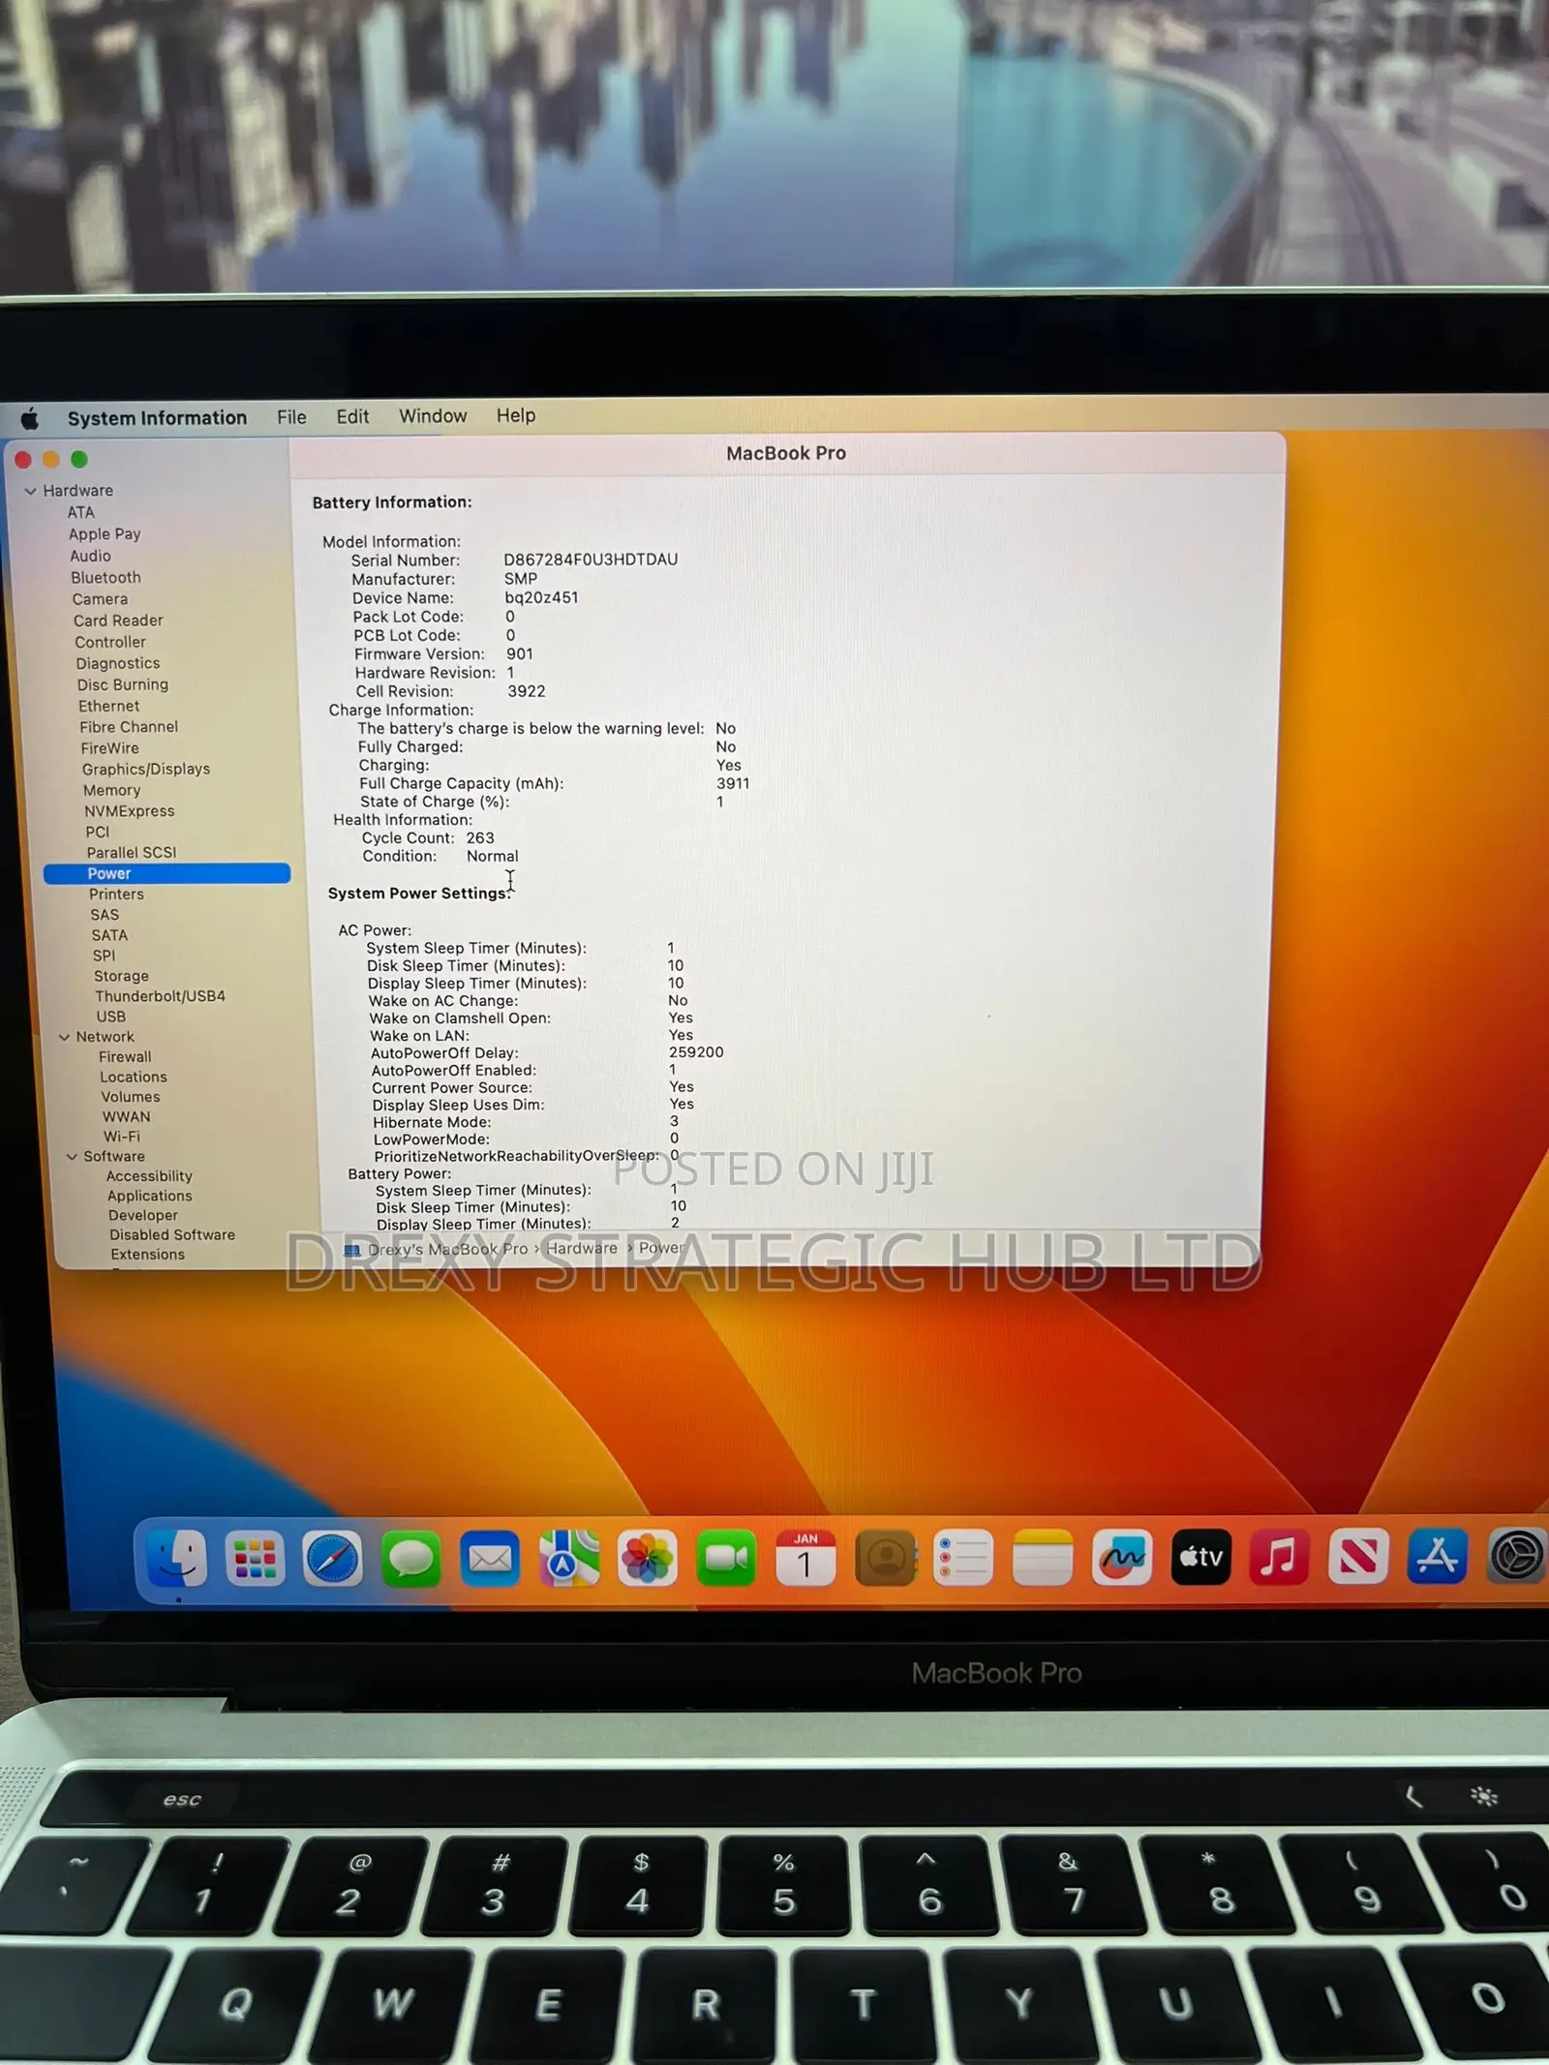Open Maps app in Dock
The width and height of the screenshot is (1549, 2065).
click(568, 1558)
